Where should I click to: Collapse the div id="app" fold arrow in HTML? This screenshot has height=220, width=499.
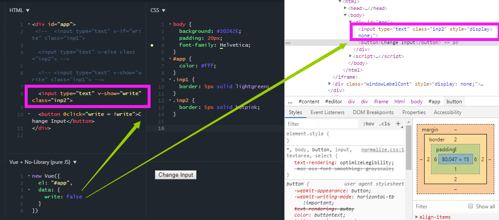pos(29,25)
